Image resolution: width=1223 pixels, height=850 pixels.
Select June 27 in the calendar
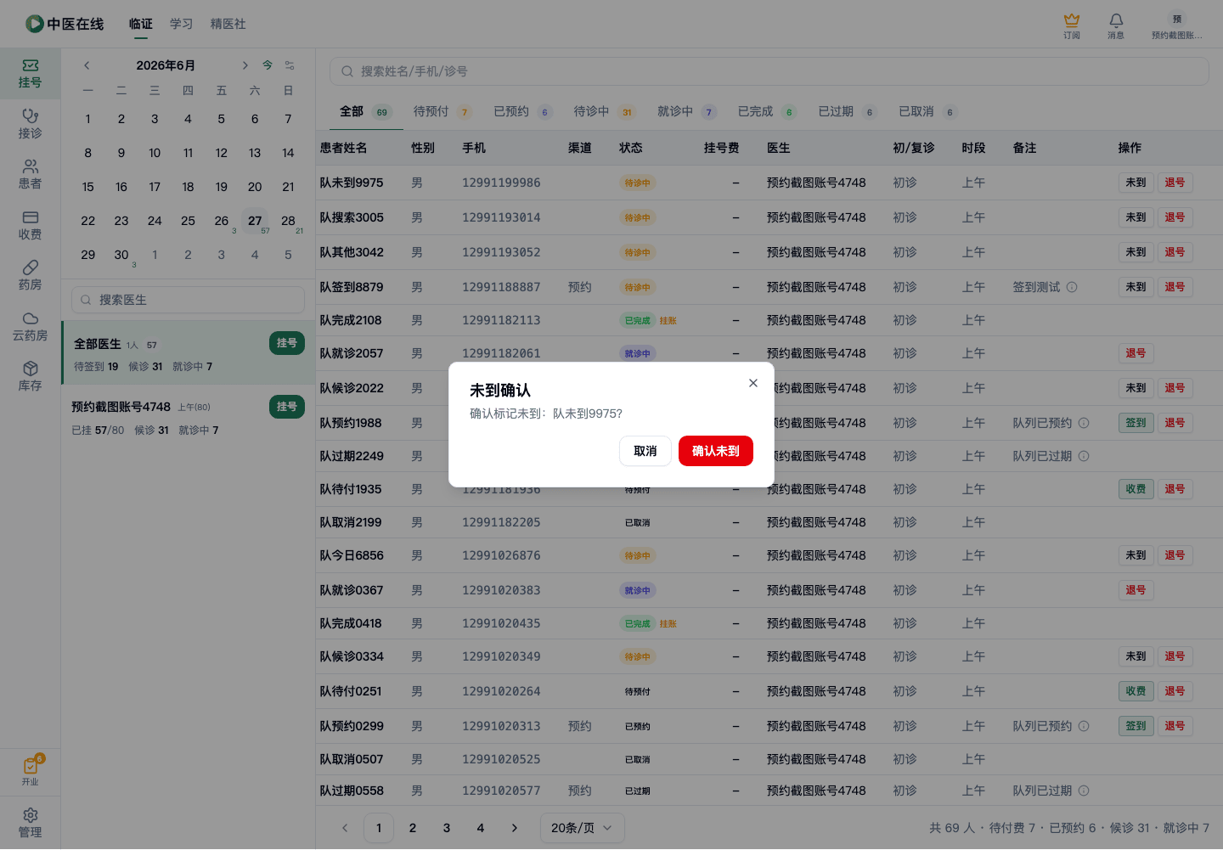tap(255, 221)
